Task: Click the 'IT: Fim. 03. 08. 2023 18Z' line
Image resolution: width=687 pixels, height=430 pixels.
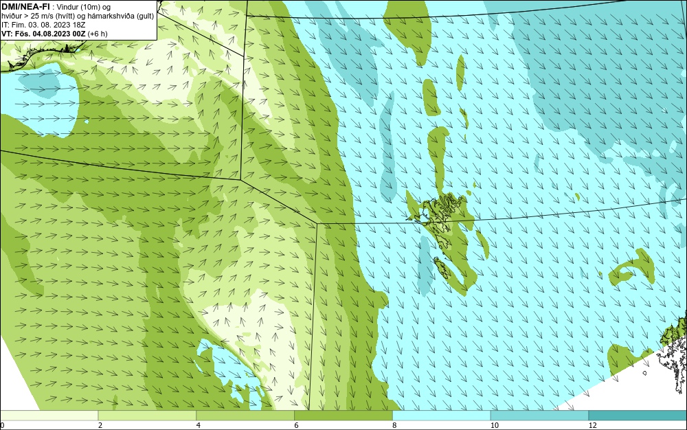Action: [x=43, y=25]
